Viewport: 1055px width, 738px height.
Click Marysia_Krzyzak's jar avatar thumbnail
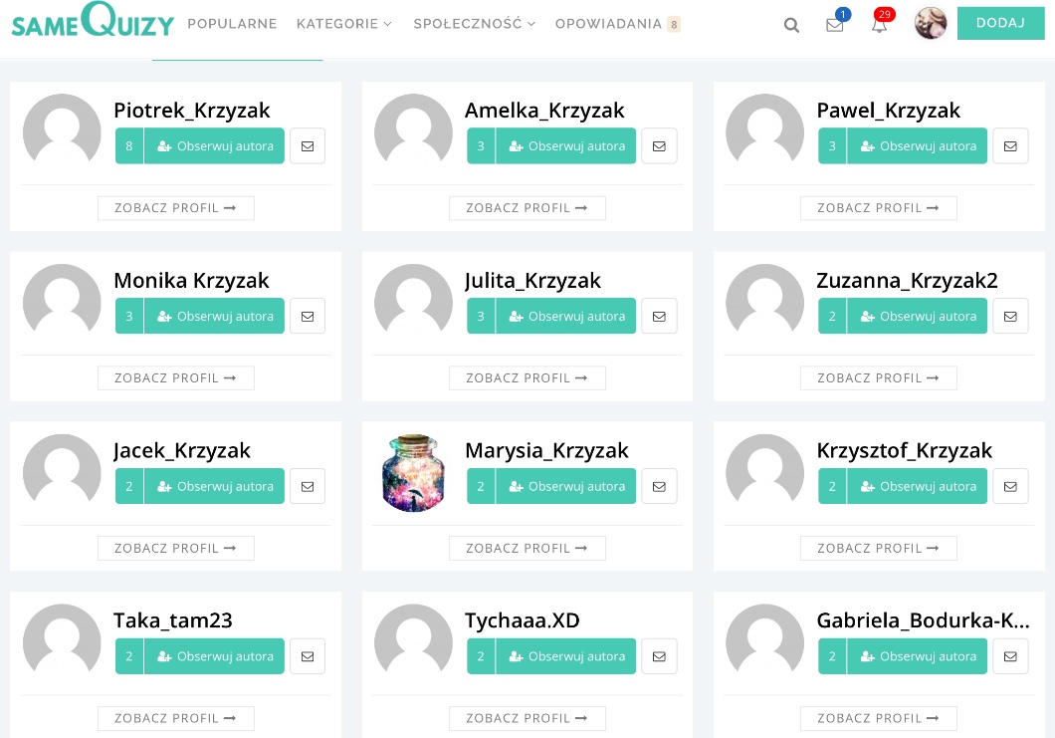click(x=413, y=473)
